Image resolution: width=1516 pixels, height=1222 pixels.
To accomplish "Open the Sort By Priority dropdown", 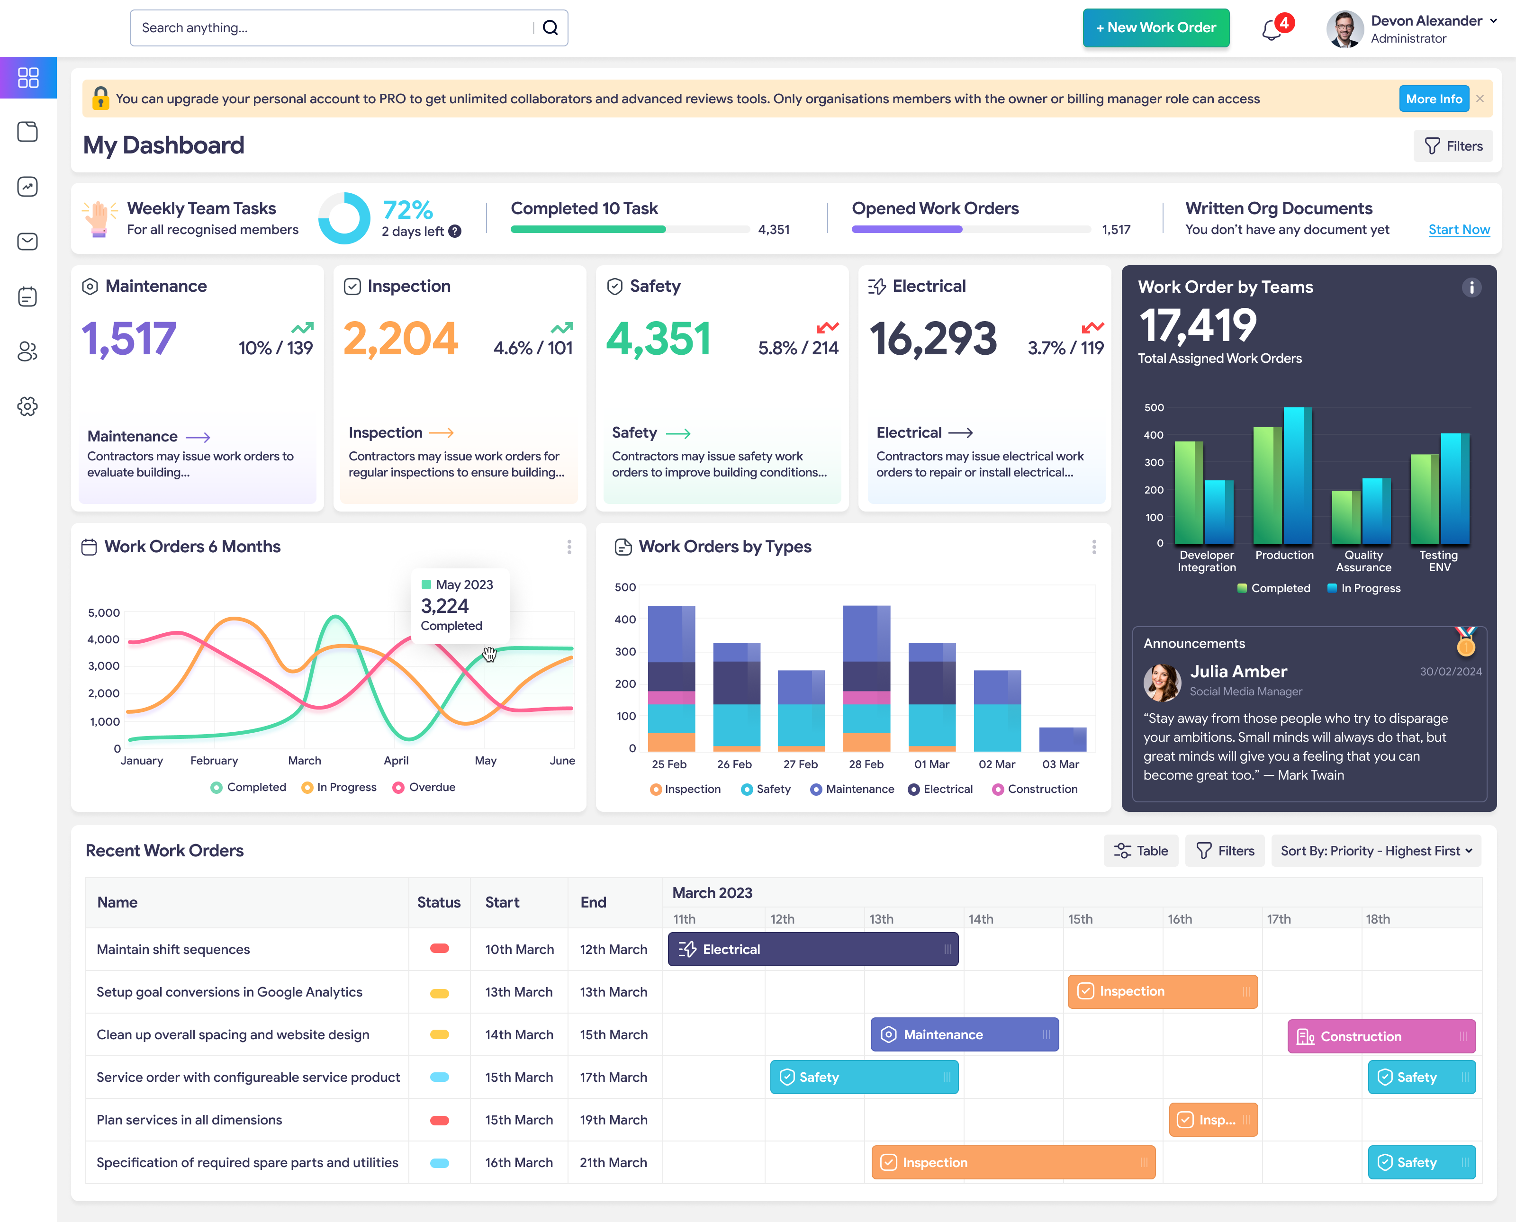I will pyautogui.click(x=1377, y=850).
